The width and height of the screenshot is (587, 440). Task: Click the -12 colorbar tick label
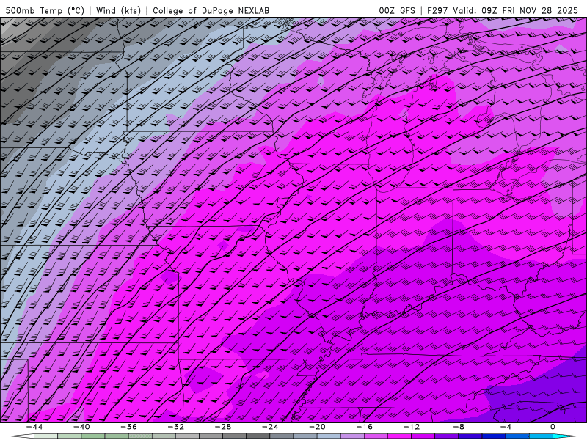point(412,427)
